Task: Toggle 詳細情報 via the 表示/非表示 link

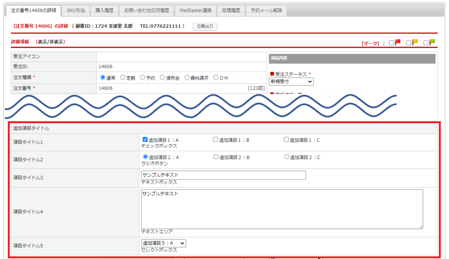Action: pyautogui.click(x=50, y=42)
